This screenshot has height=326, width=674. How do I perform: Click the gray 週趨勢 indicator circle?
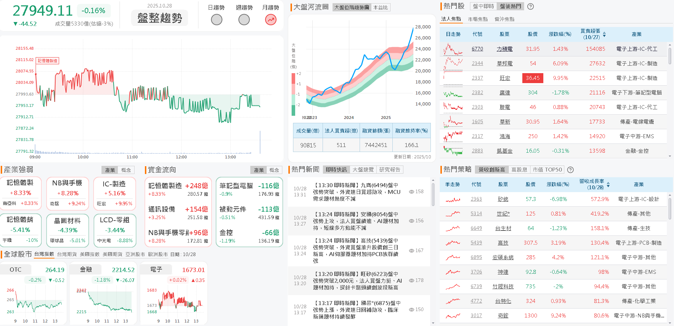(244, 20)
